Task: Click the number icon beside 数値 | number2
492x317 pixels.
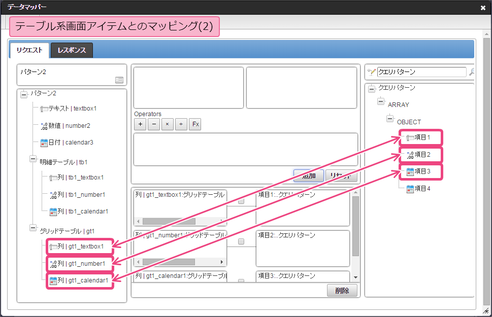Action: 44,126
